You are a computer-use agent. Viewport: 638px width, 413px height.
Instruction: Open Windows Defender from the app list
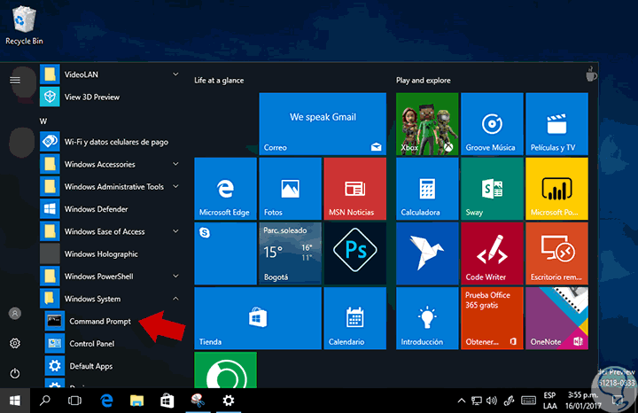point(111,209)
